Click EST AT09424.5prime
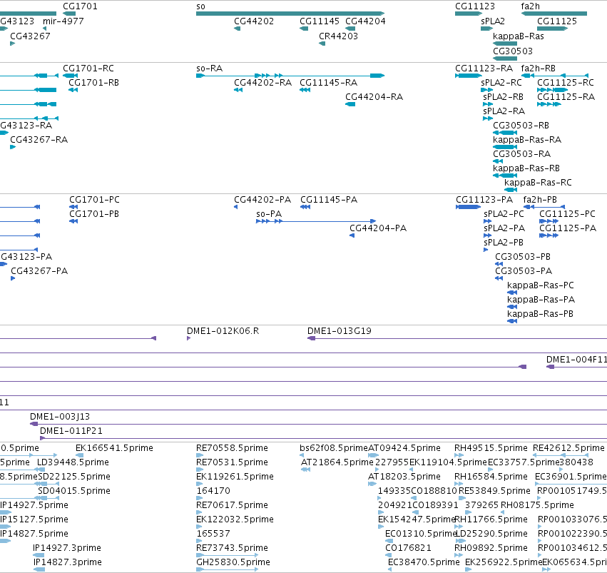Image resolution: width=607 pixels, height=573 pixels. [404, 448]
